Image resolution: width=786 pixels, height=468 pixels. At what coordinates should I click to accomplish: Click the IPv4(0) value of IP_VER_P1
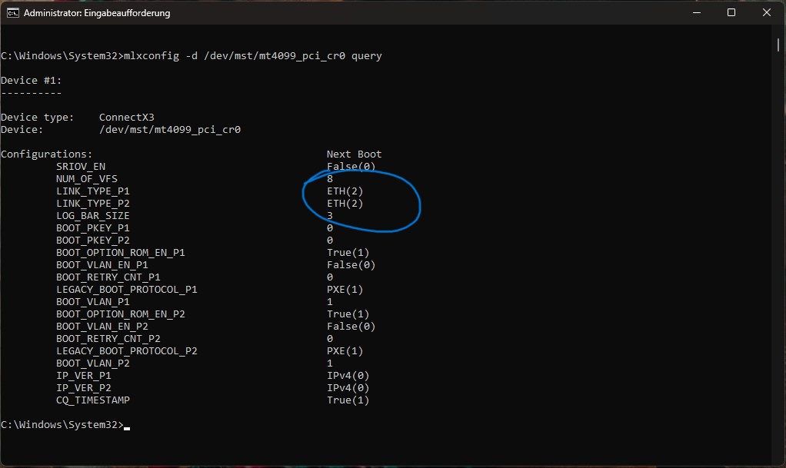(348, 375)
